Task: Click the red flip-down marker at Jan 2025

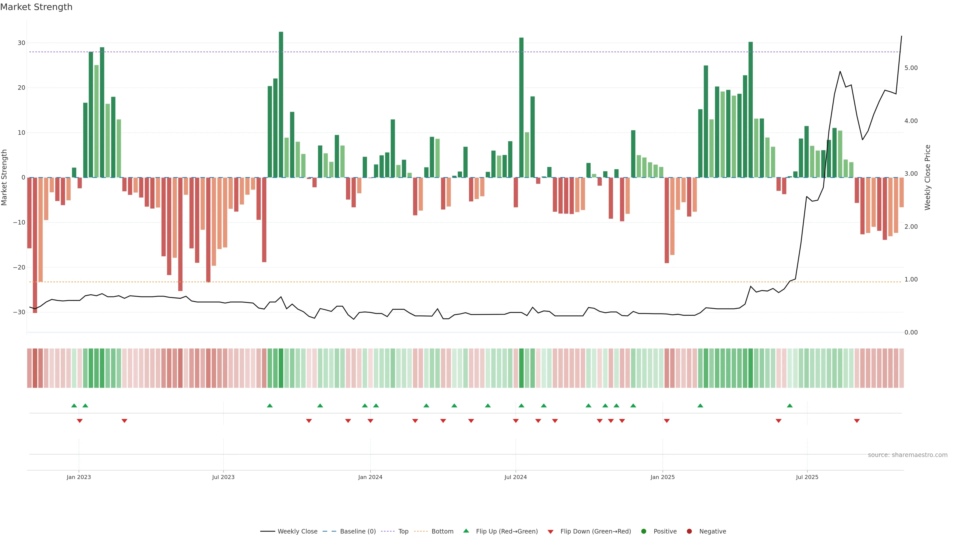Action: (x=667, y=421)
